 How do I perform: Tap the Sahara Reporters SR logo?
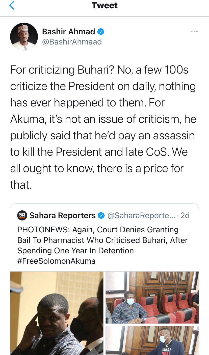[x=22, y=215]
